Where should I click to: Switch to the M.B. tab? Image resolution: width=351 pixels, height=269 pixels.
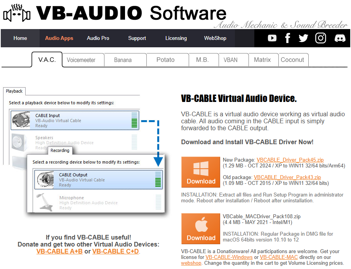click(x=204, y=60)
